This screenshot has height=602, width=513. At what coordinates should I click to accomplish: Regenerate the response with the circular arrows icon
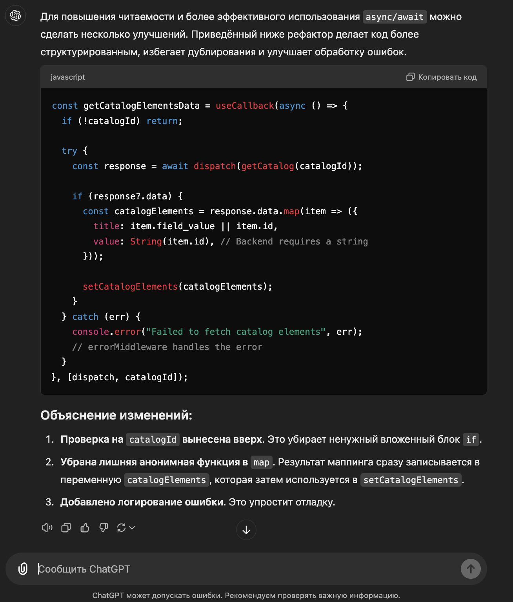(x=121, y=528)
